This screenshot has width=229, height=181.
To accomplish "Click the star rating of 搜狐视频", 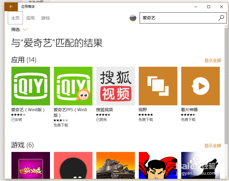I will [x=103, y=115].
